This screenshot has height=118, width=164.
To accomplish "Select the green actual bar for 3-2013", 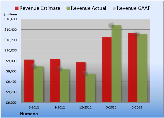I will pos(116,64).
